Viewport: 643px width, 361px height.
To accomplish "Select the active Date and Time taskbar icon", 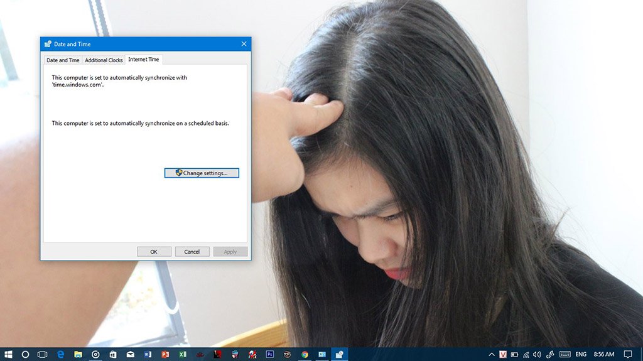I will [339, 354].
